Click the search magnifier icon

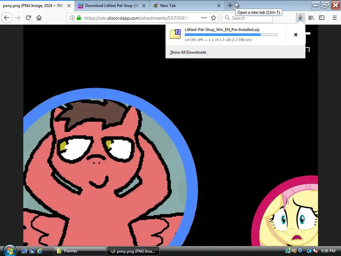tap(227, 18)
